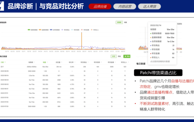The image size is (194, 122).
Task: Click the white logo icon in header
Action: pos(2,6)
